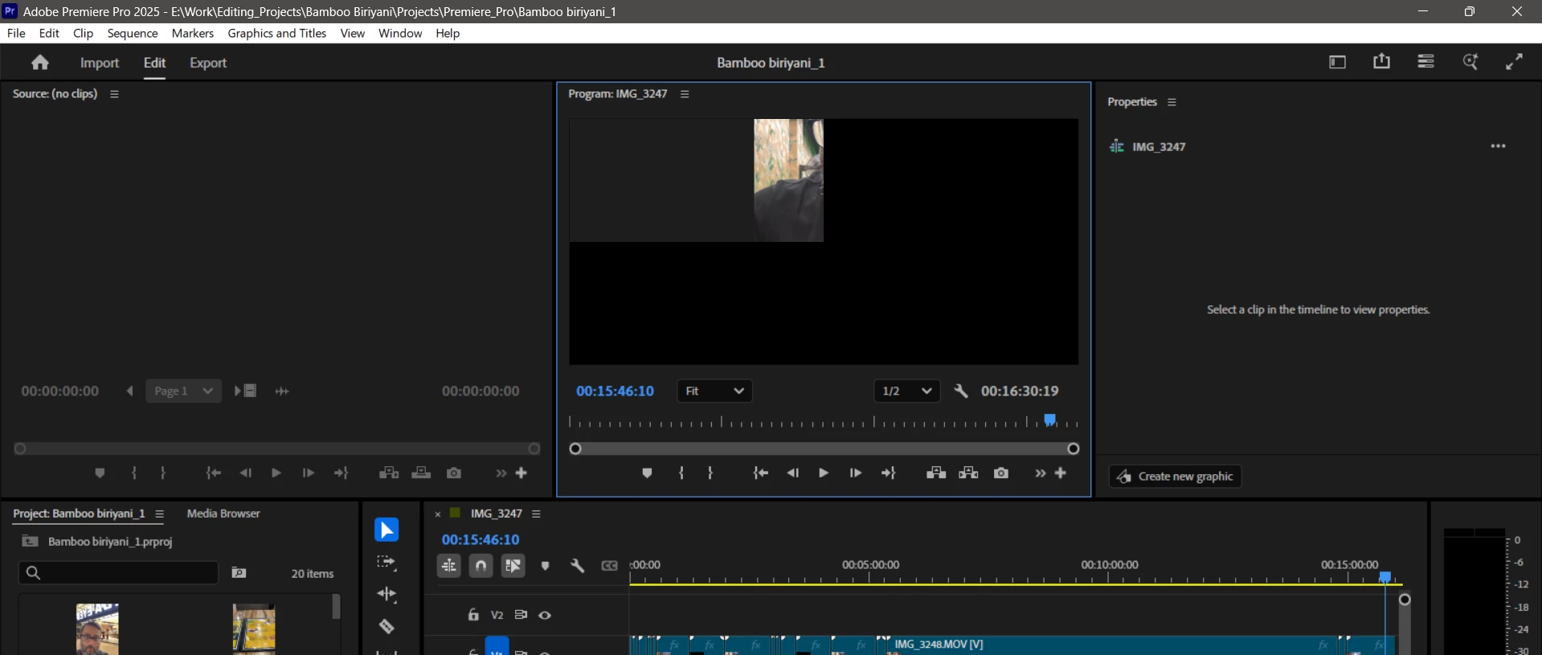Export frame from Program monitor
This screenshot has height=655, width=1542.
tap(1001, 473)
